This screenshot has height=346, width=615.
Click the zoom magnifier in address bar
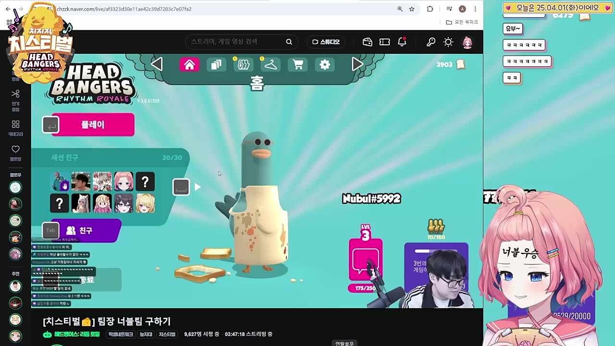pos(400,9)
